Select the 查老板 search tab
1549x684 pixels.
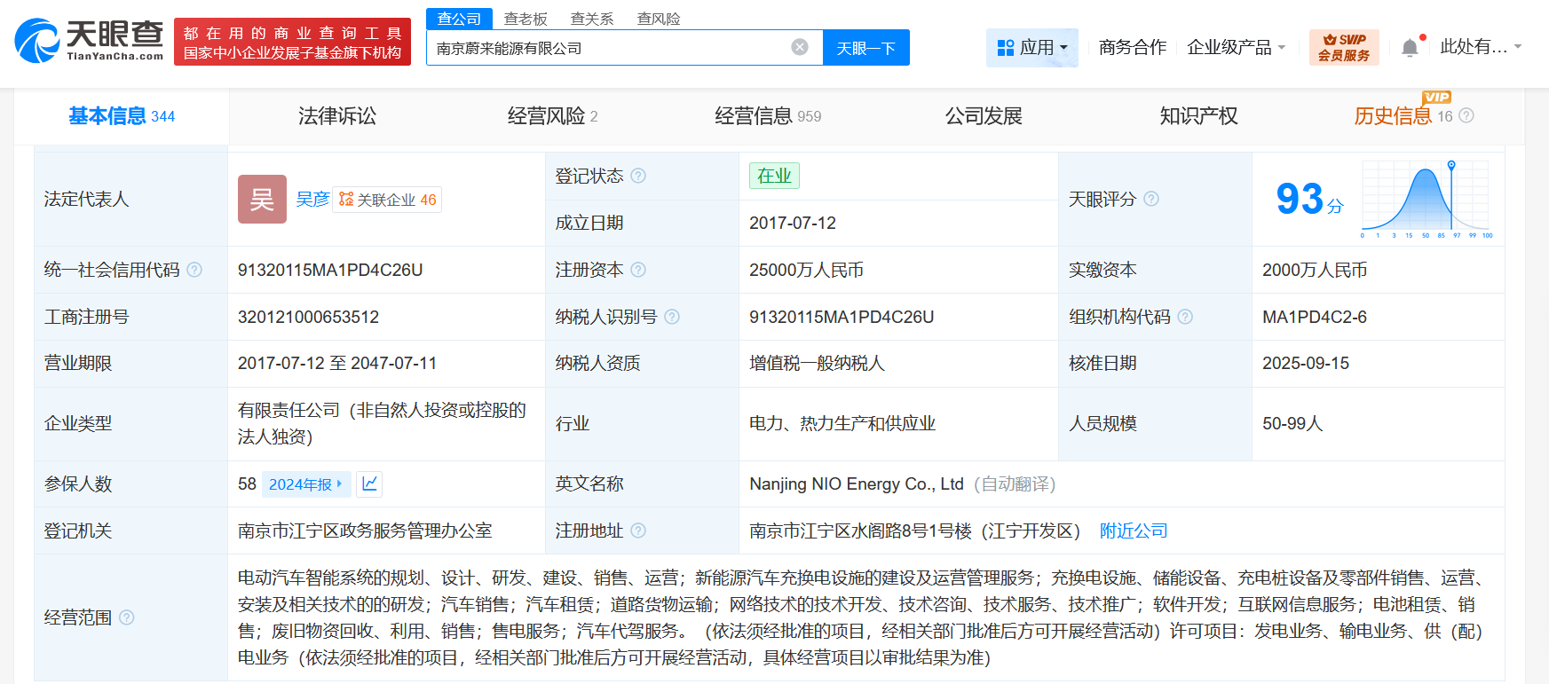pos(526,19)
